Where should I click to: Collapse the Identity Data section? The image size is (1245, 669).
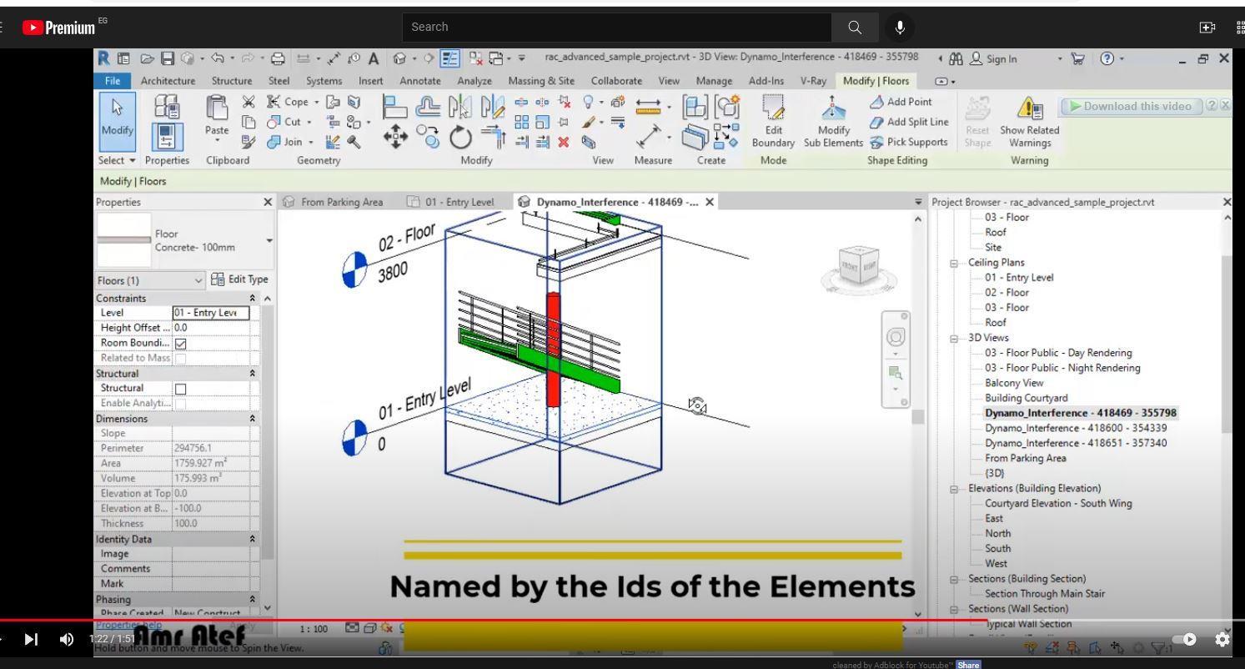pos(252,540)
